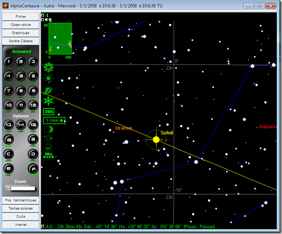Click the green altitude-azimuth mini map

click(x=60, y=39)
